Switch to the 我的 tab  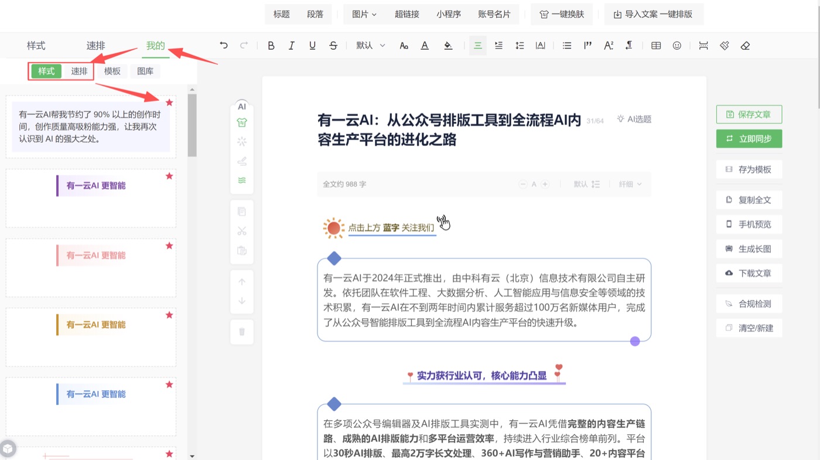pos(156,46)
